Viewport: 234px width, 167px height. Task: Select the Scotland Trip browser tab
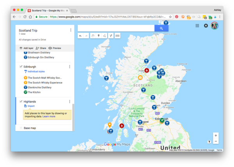point(48,11)
